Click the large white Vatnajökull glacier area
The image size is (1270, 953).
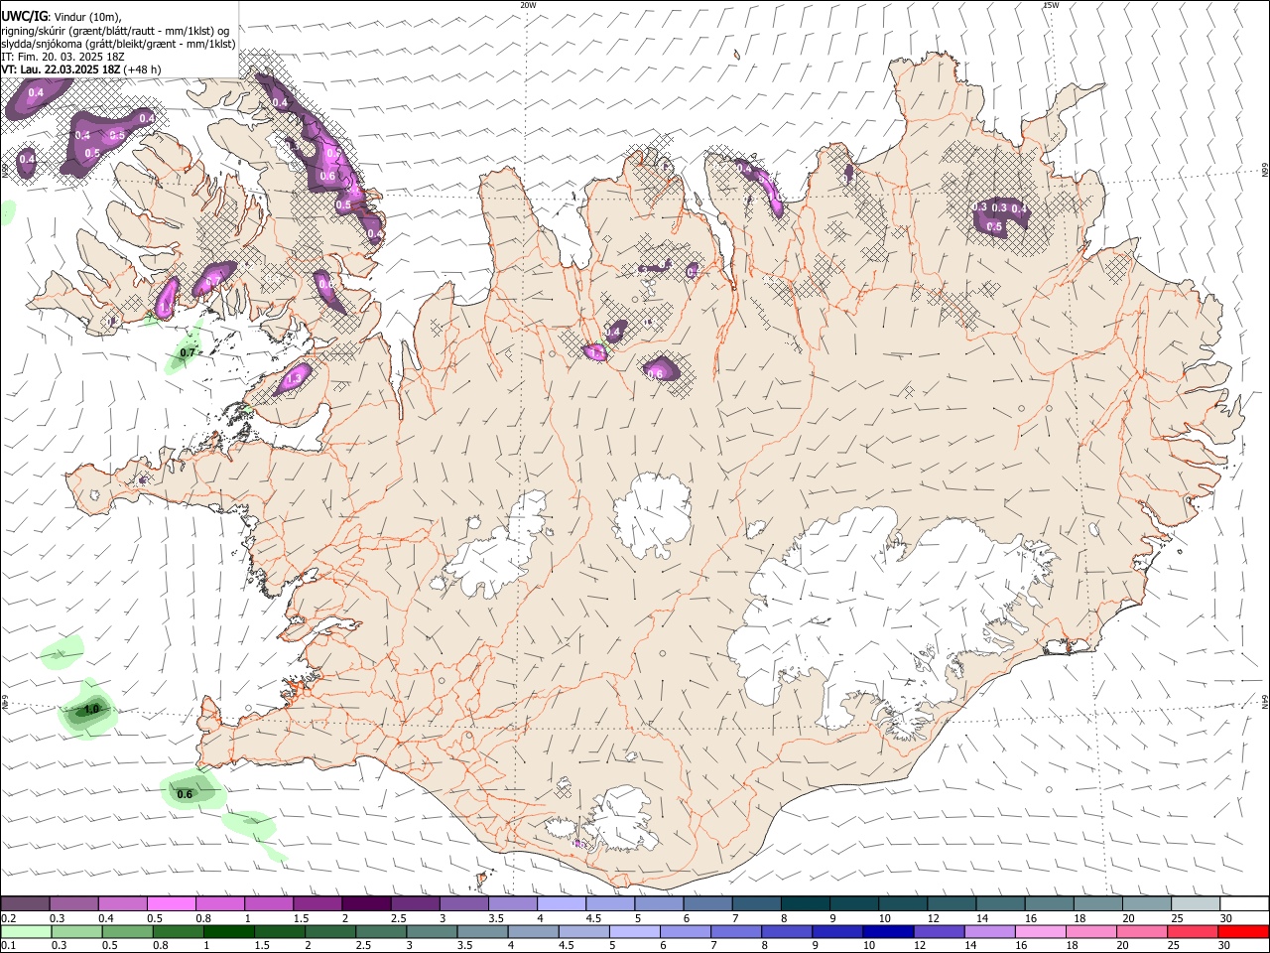883,615
